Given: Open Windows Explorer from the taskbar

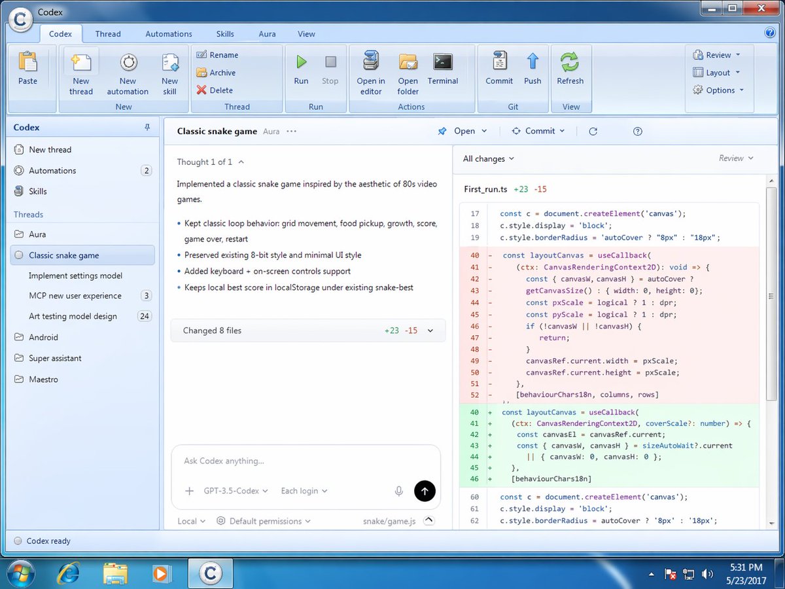Looking at the screenshot, I should tap(115, 573).
